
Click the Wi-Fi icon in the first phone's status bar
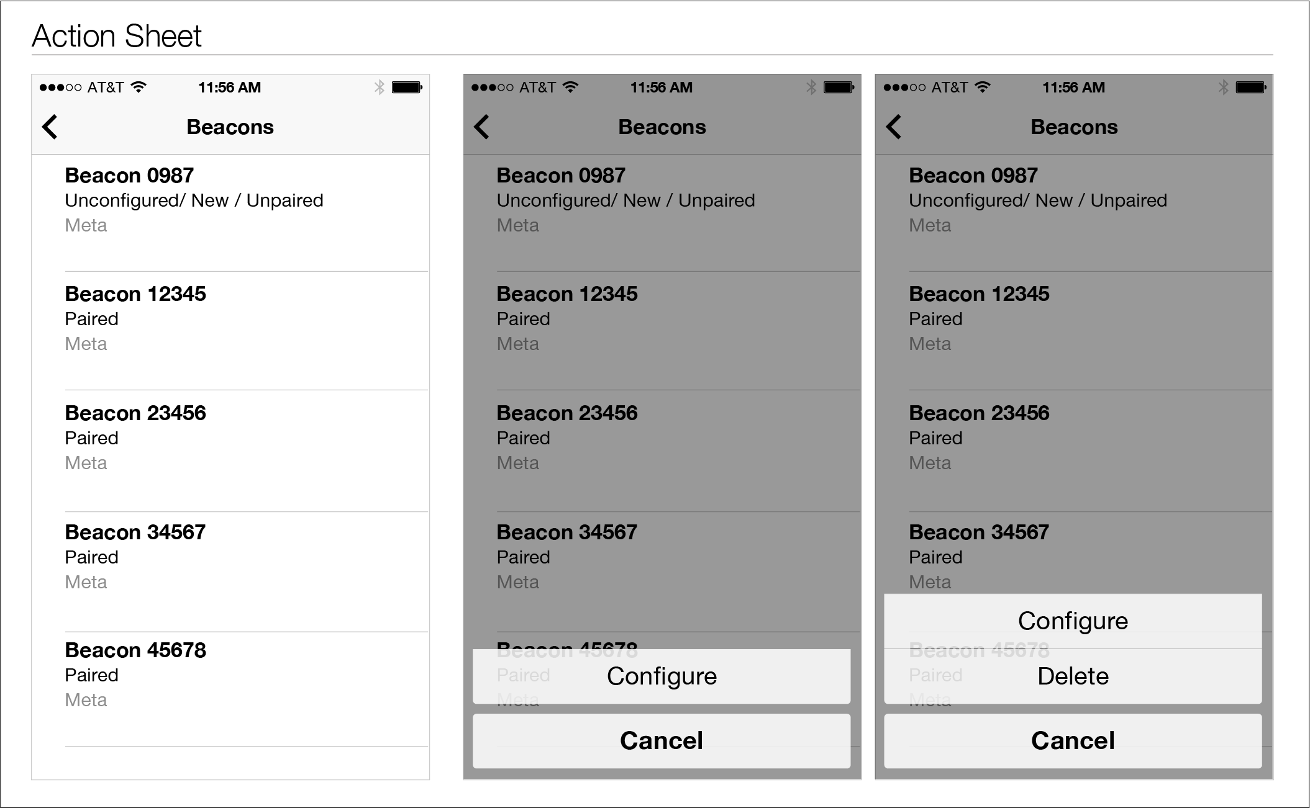(139, 87)
